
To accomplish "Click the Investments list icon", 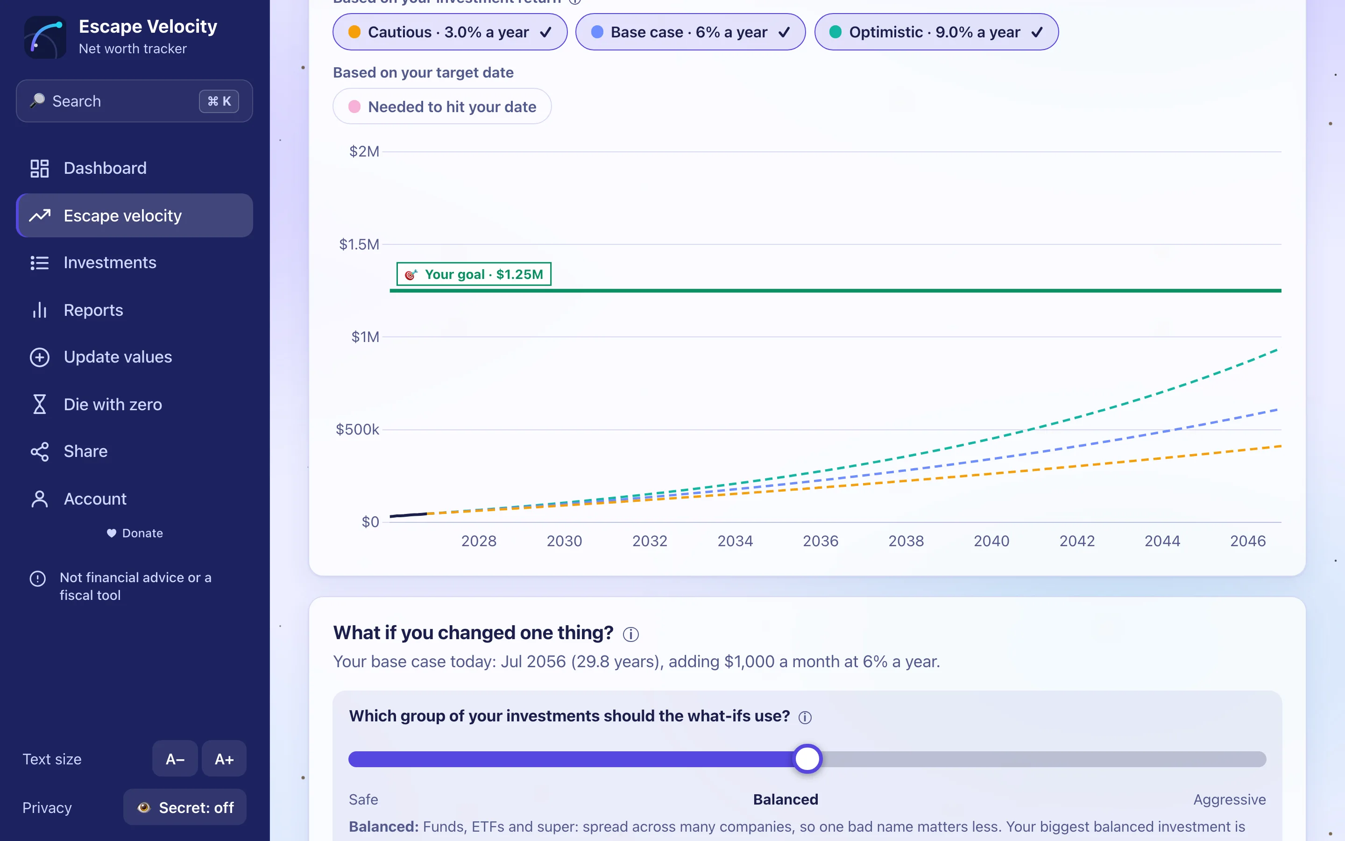I will 39,263.
